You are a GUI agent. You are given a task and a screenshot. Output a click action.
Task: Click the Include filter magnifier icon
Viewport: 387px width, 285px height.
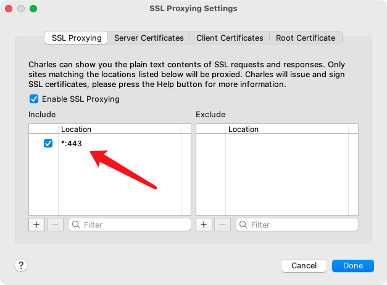[76, 225]
